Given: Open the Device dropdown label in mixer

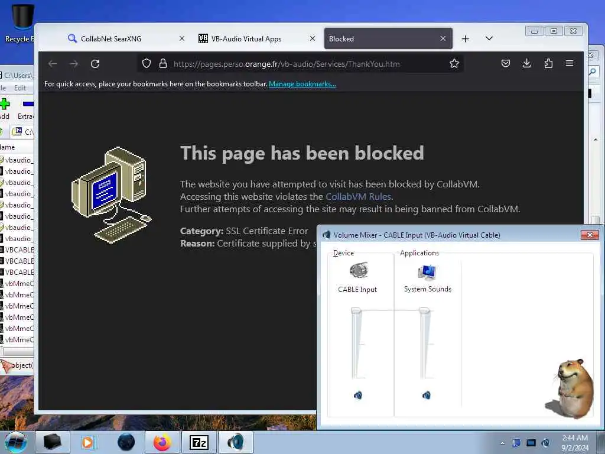Looking at the screenshot, I should (x=343, y=253).
